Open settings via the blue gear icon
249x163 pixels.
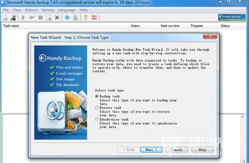[x=67, y=18]
